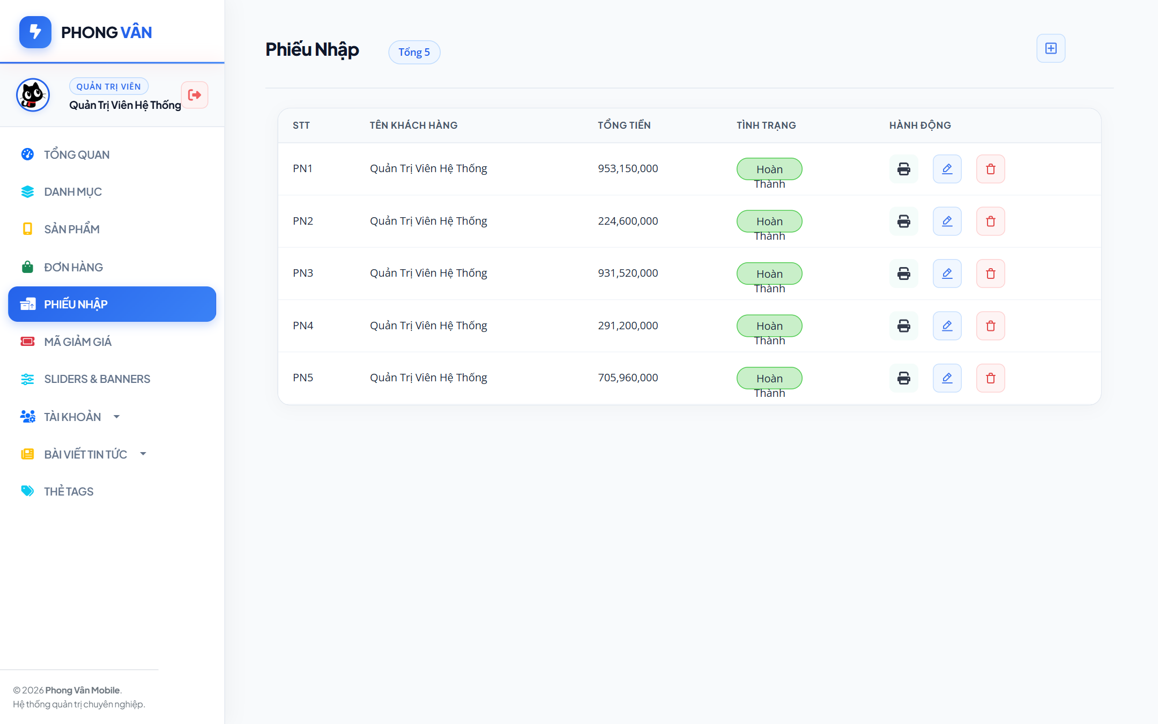Expand the Tài Khoản submenu arrow
The width and height of the screenshot is (1158, 724).
coord(116,417)
